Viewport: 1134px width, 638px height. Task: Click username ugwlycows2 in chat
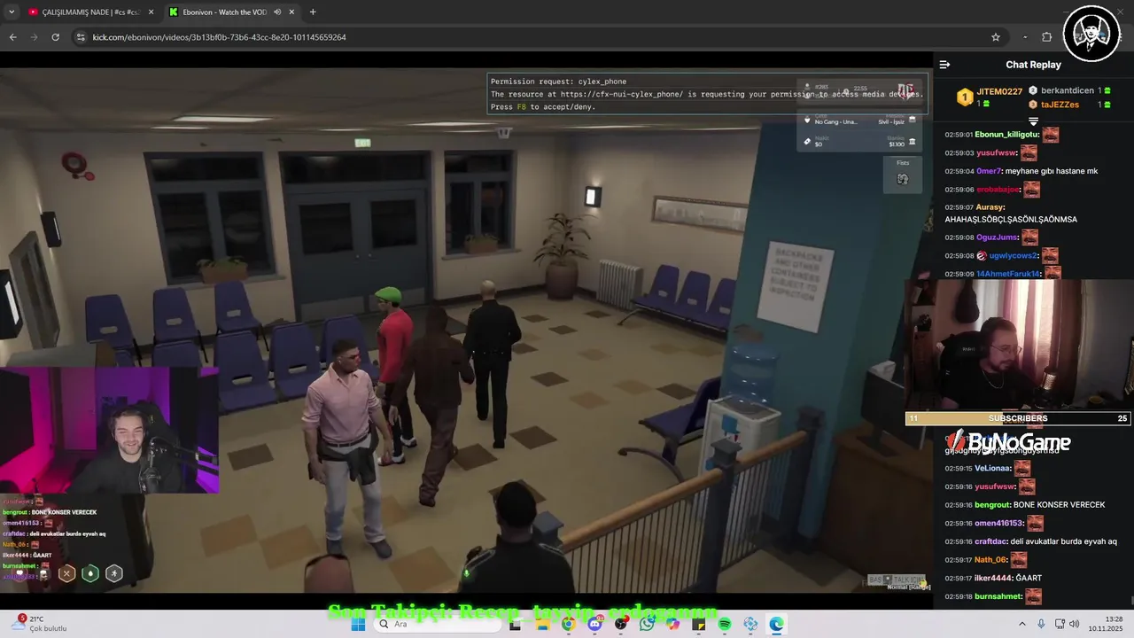1013,255
